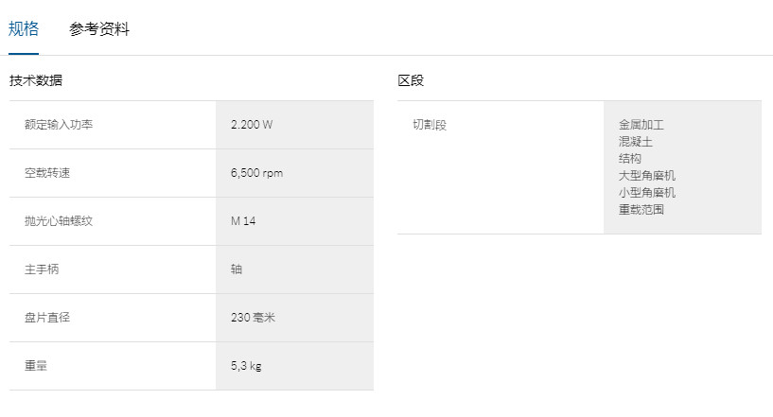
Task: Click the 技术数据 section heading
Action: 36,80
